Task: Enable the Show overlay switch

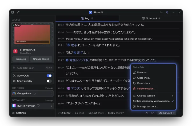Action: pos(49,81)
